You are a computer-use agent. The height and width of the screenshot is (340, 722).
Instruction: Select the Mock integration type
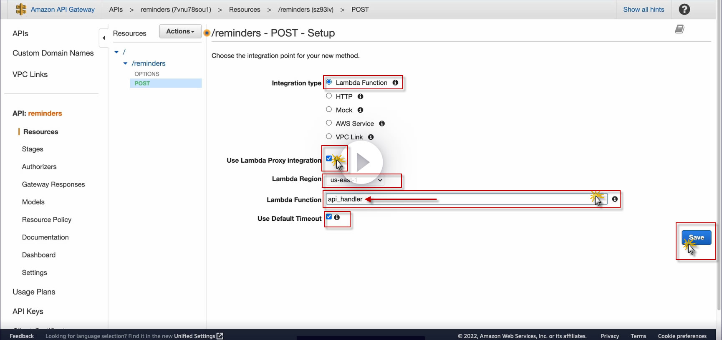click(x=329, y=109)
